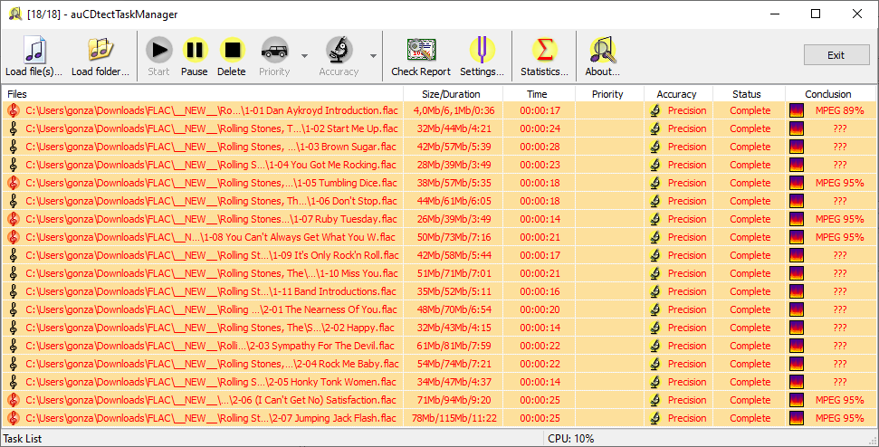Select the 1-08 You Can't Always Get What You W.flac row
Screen dimensions: 879x447
[x=440, y=237]
